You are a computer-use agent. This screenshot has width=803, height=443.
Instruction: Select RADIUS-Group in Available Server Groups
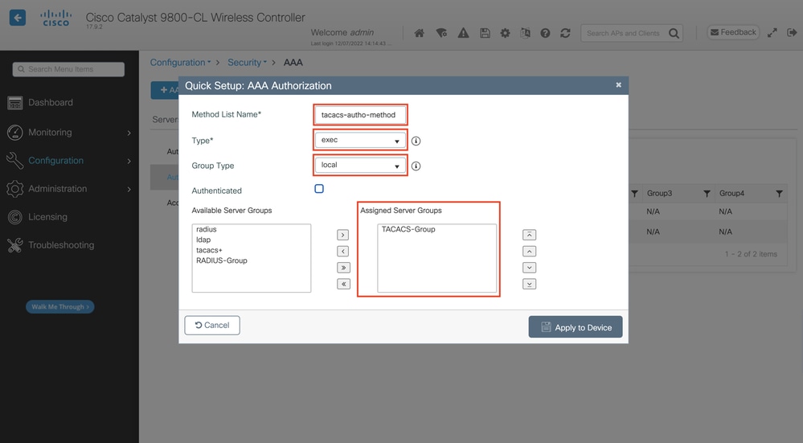pyautogui.click(x=222, y=260)
